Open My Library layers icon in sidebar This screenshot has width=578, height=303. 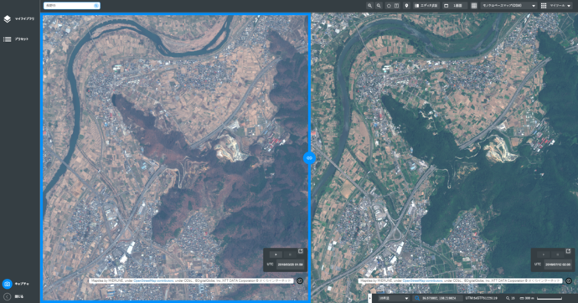pos(7,19)
